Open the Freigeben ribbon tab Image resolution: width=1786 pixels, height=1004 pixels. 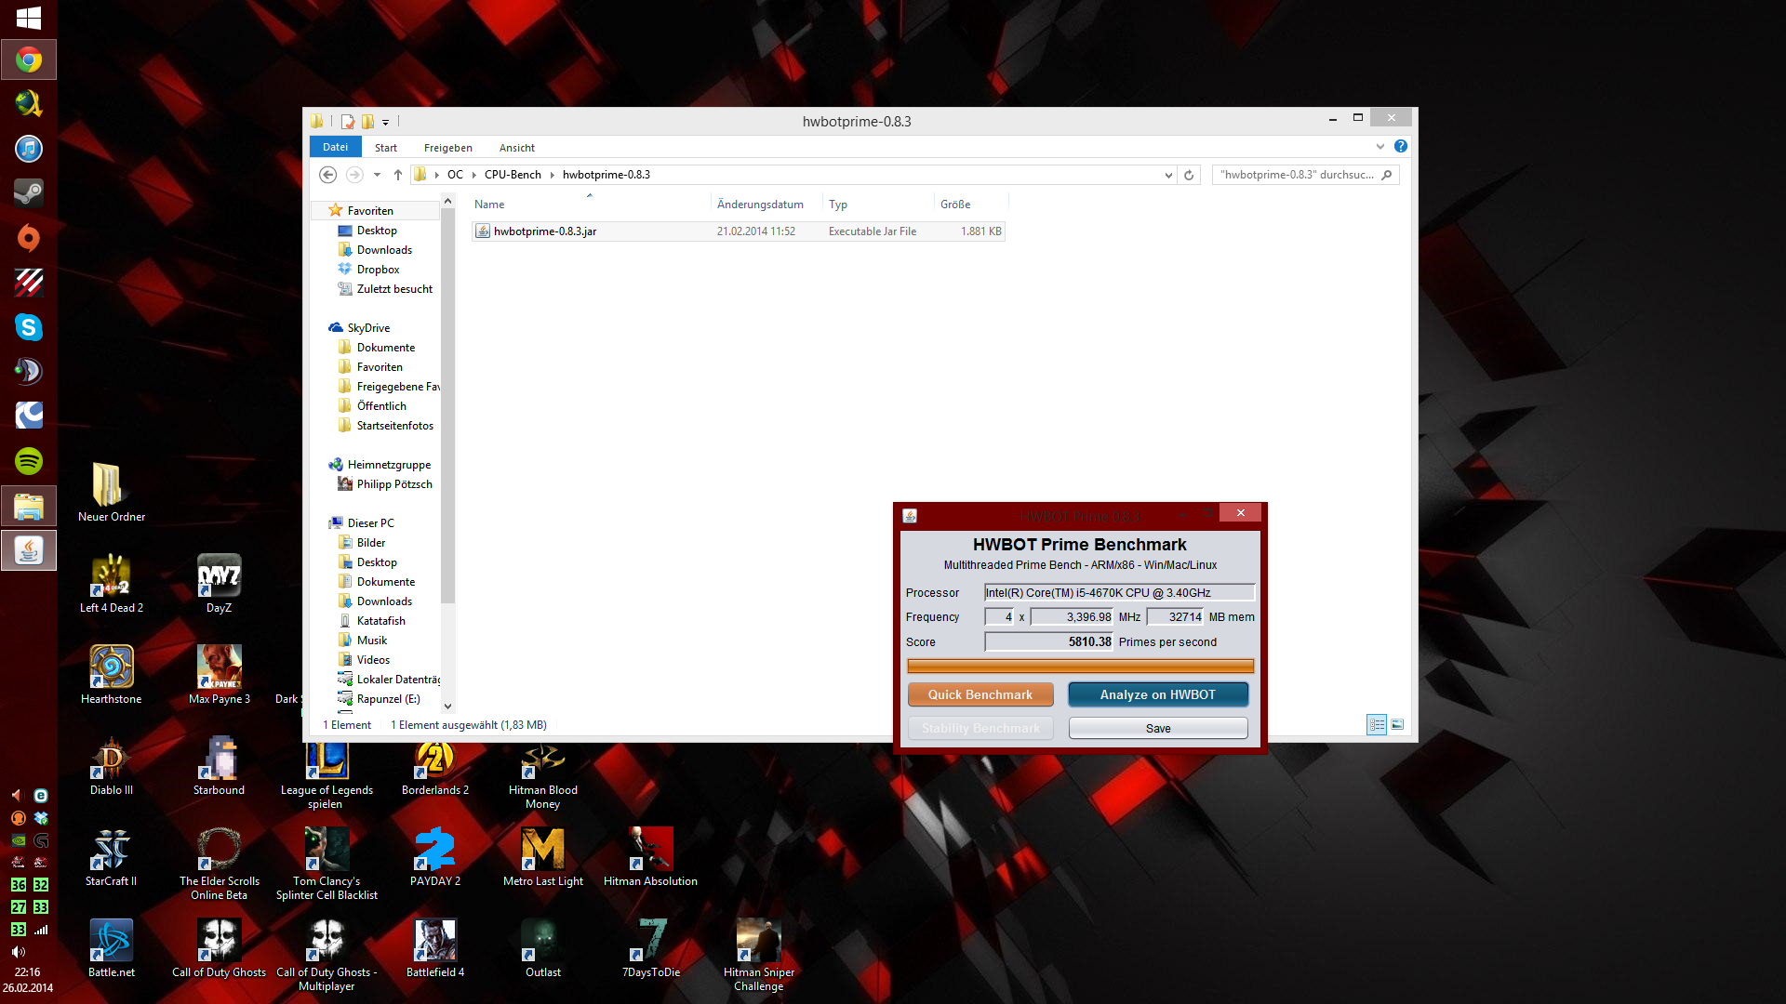447,148
